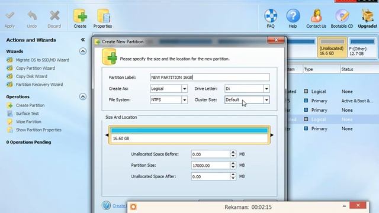Click the Discard toolbar icon
Screen dimensions: 379x213
tap(54, 20)
